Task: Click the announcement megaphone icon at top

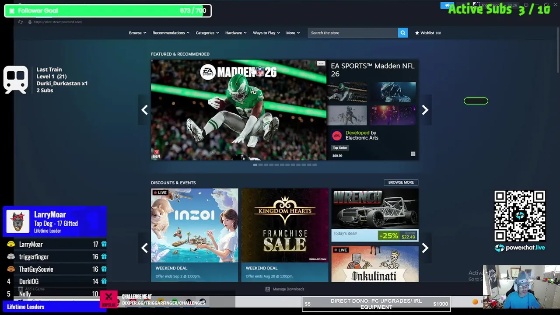Action: [x=447, y=6]
